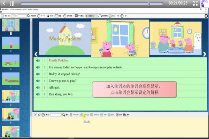Click the gray book dictionary icon
The width and height of the screenshot is (209, 139).
point(71,115)
